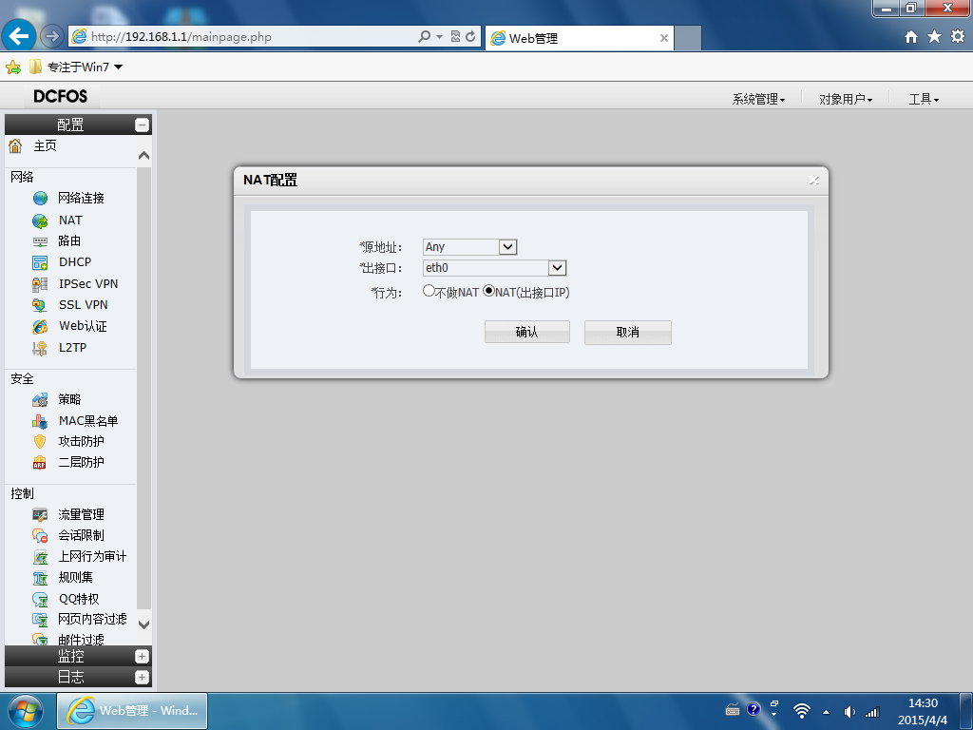The height and width of the screenshot is (730, 973).
Task: Click 取消 button in NAT配置
Action: [x=627, y=332]
